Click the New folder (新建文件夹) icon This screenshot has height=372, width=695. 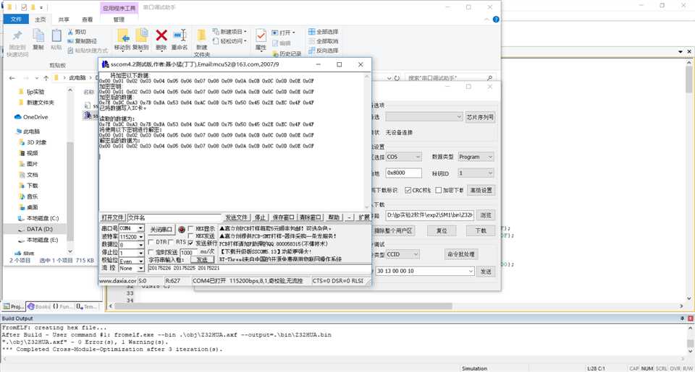click(x=202, y=35)
